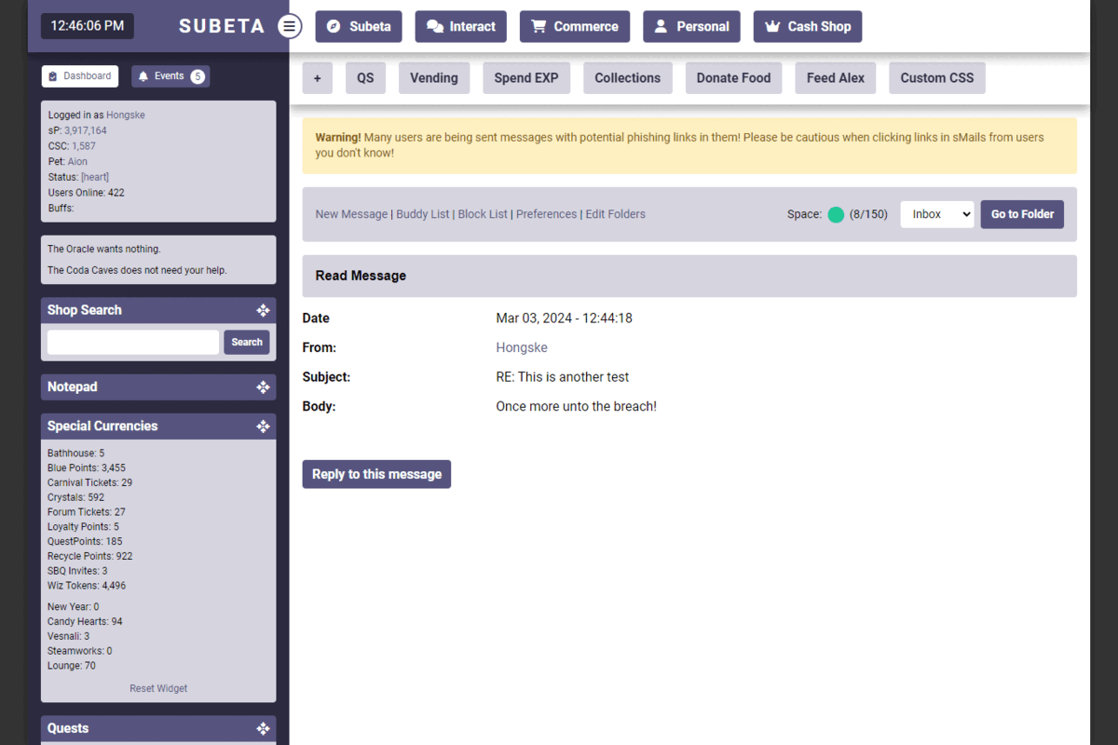This screenshot has width=1118, height=745.
Task: Click the move icon on Special Currencies widget
Action: pos(263,426)
